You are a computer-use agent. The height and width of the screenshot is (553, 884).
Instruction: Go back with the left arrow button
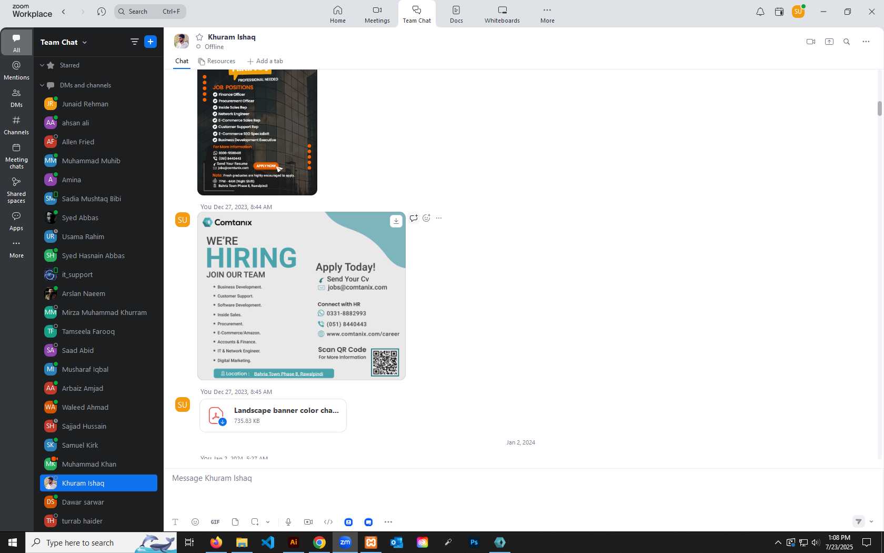pyautogui.click(x=64, y=12)
